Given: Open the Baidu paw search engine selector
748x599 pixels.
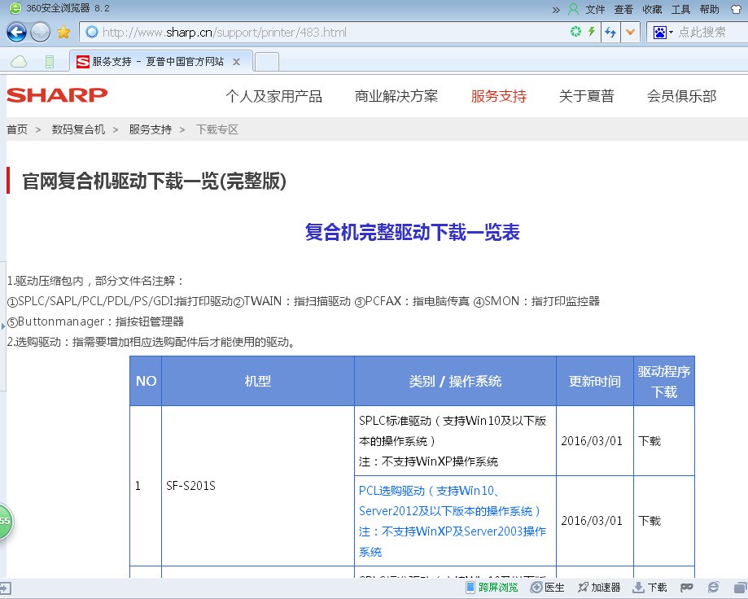Looking at the screenshot, I should [663, 33].
